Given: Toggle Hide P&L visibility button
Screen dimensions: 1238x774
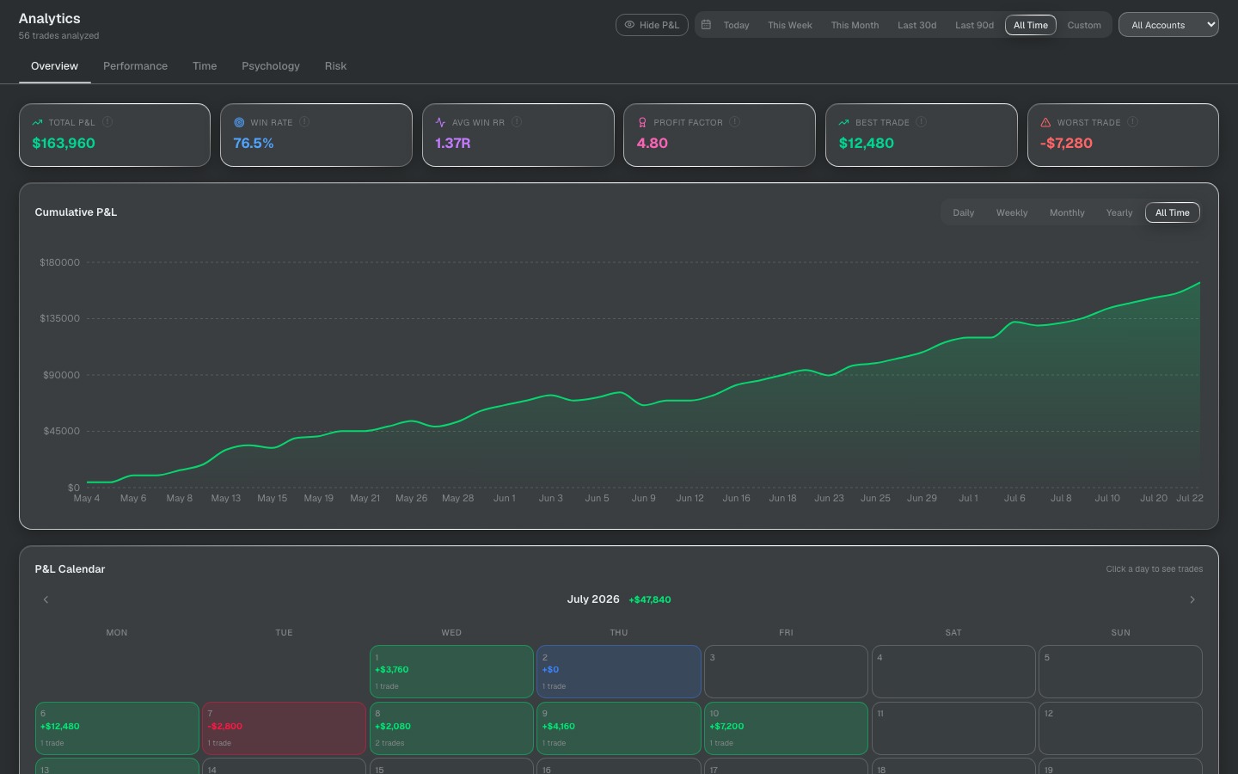Looking at the screenshot, I should 652,25.
